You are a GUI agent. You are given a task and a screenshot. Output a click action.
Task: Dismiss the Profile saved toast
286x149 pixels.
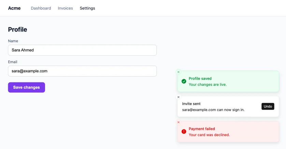click(178, 72)
